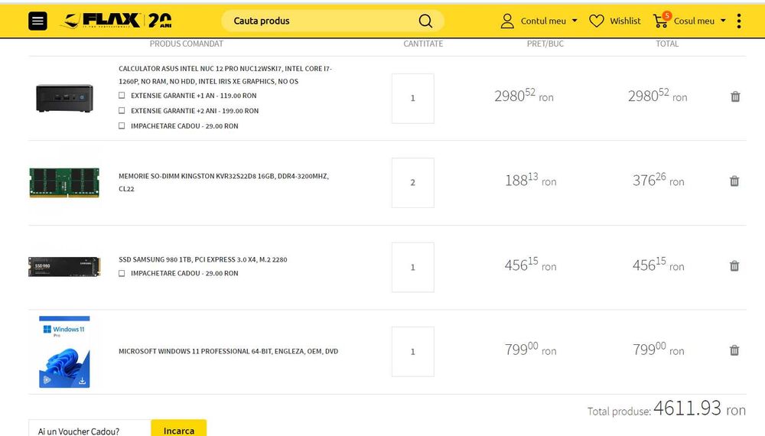The height and width of the screenshot is (436, 765).
Task: Click the cart badge showing 5
Action: pos(667,15)
